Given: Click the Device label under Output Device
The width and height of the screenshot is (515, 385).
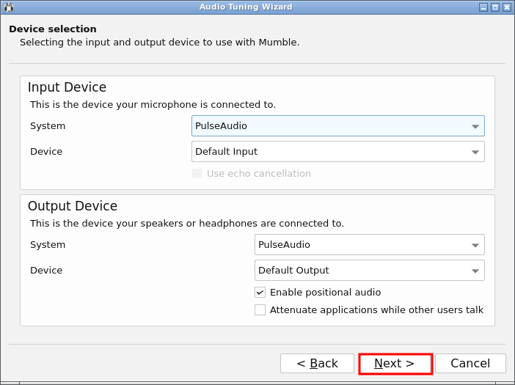Looking at the screenshot, I should (x=46, y=271).
